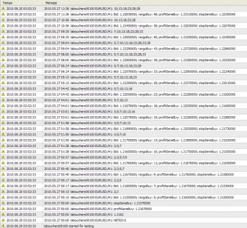Image resolution: width=247 pixels, height=228 pixels.
Task: Select the 11:36 message with Bid 1.22830000
Action: tap(140, 14)
